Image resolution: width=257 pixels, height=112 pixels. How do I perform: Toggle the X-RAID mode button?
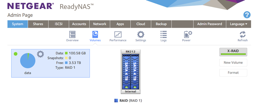click(x=233, y=52)
